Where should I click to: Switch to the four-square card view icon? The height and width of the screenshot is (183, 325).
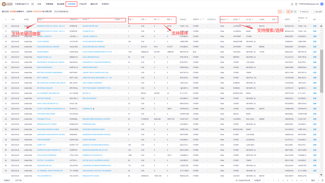(295, 12)
